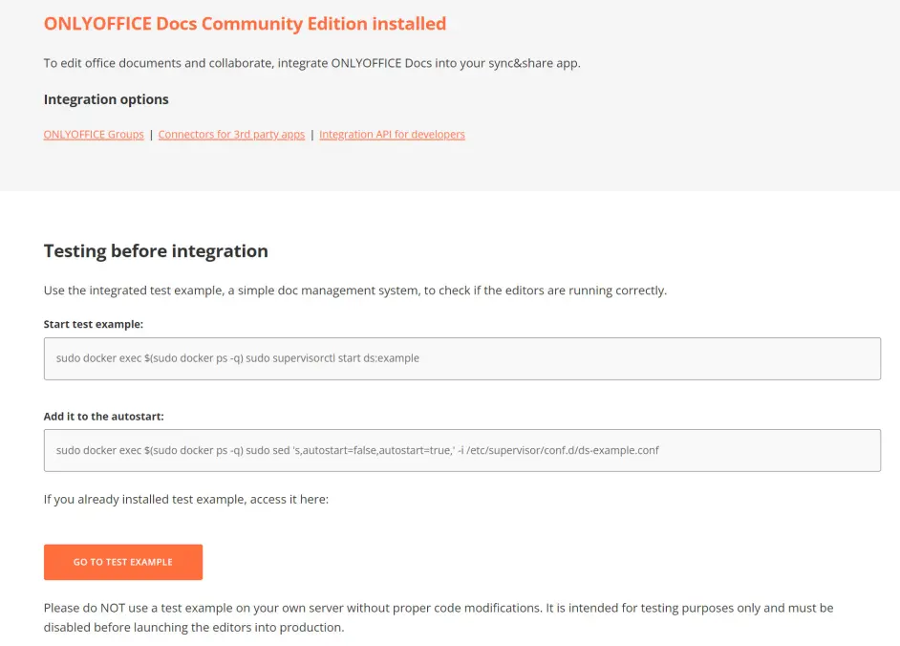
Task: Focus the Start test example command field
Action: pos(462,358)
